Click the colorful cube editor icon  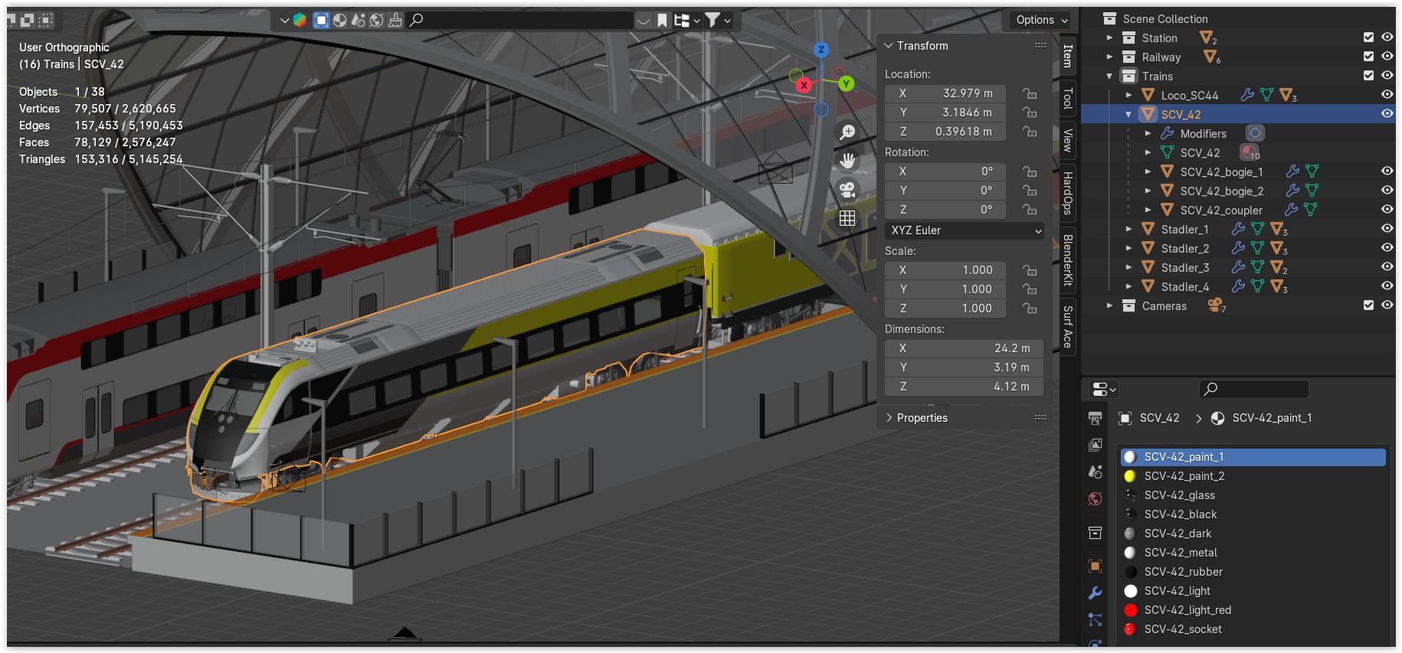(x=300, y=20)
